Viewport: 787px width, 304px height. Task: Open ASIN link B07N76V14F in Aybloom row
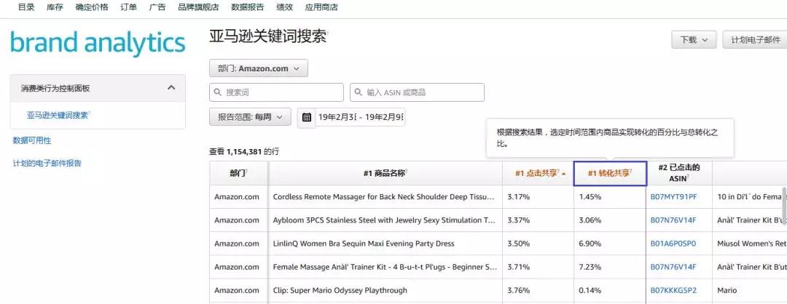(x=673, y=220)
